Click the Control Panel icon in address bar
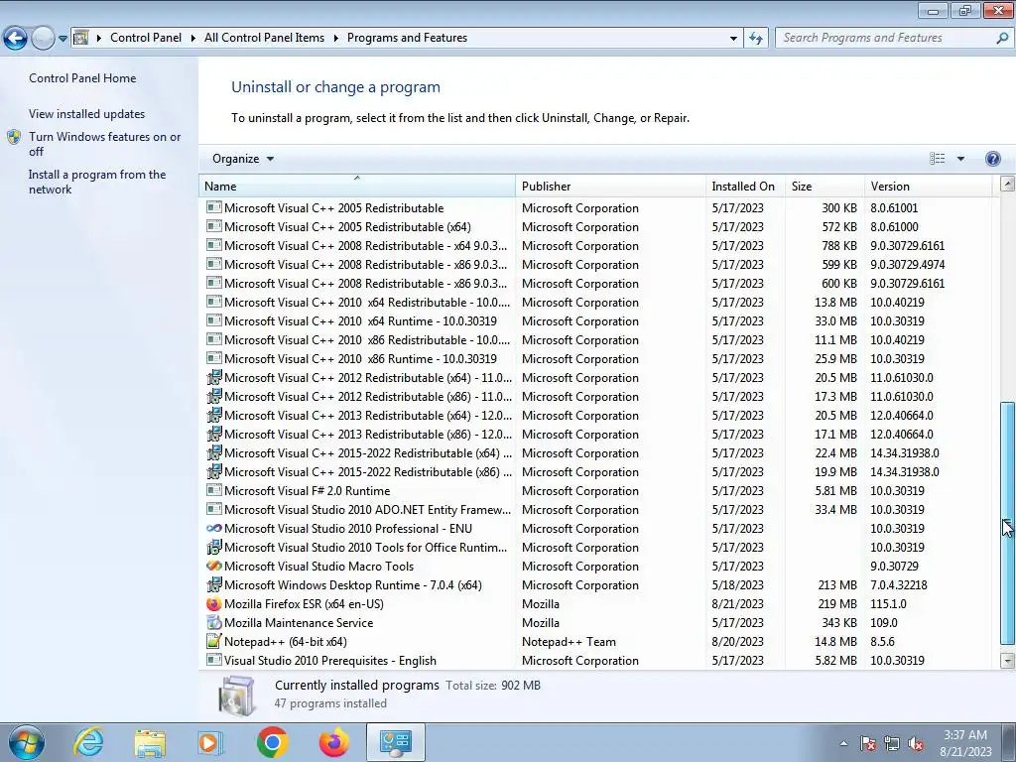Image resolution: width=1016 pixels, height=762 pixels. (81, 38)
